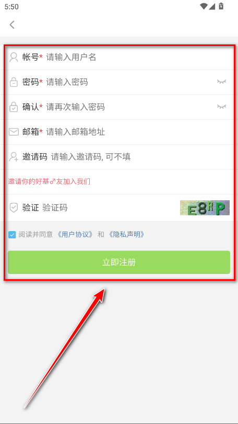Focus the 验证码 input field
The image size is (238, 424).
click(x=110, y=208)
